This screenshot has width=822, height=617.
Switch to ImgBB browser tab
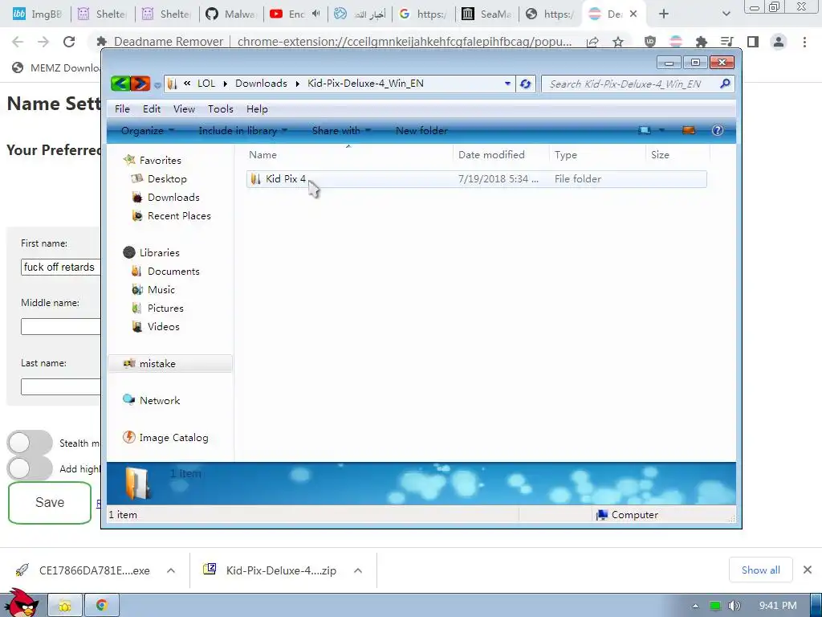pyautogui.click(x=37, y=14)
